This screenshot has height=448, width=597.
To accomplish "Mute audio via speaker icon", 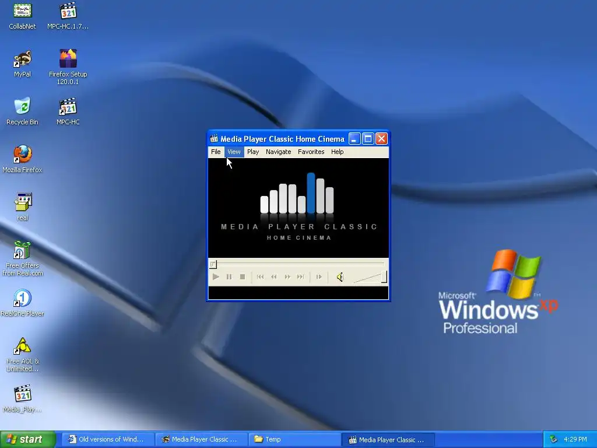I will (340, 277).
